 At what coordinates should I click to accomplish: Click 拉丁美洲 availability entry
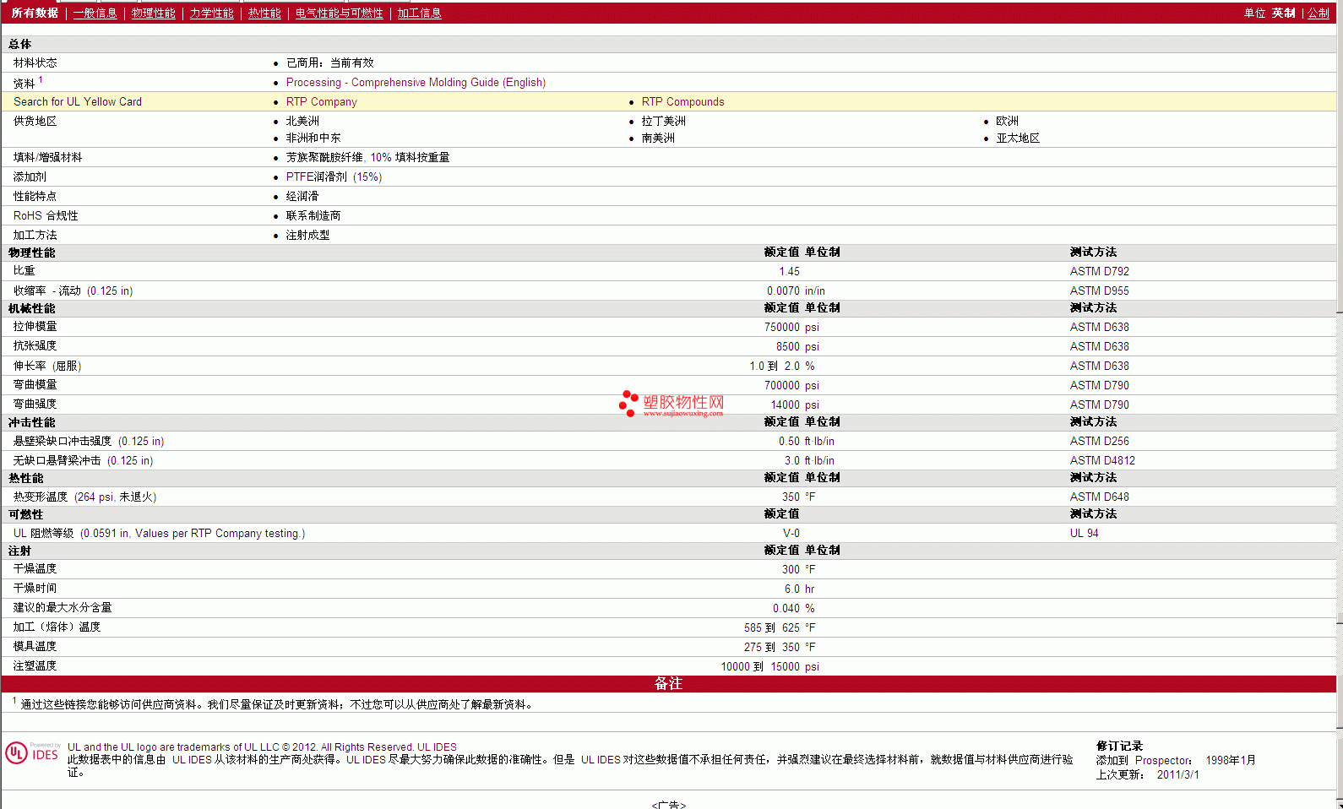(663, 122)
